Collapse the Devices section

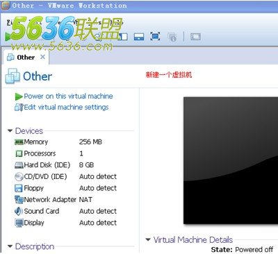[x=10, y=131]
